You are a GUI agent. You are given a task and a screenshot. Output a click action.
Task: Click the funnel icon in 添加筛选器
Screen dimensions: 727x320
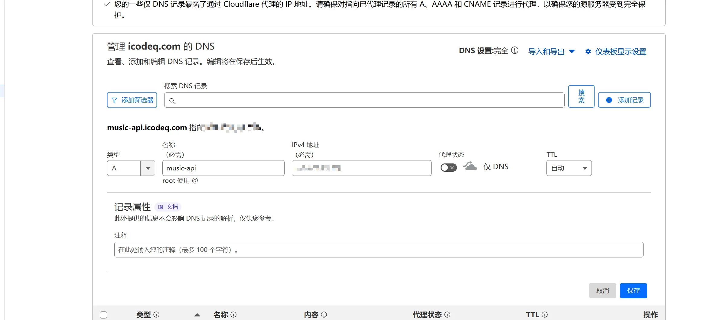(x=114, y=100)
